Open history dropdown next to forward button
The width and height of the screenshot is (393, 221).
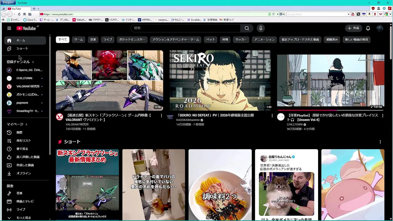coord(14,14)
